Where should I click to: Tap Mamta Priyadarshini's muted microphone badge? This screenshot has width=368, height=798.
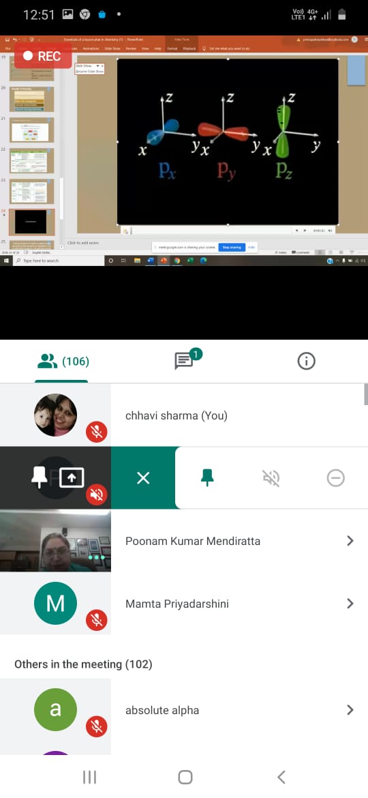[x=96, y=620]
